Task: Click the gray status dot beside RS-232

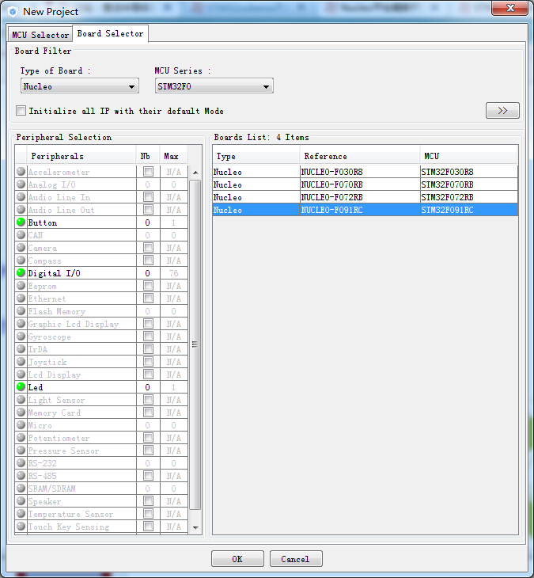Action: coord(21,462)
